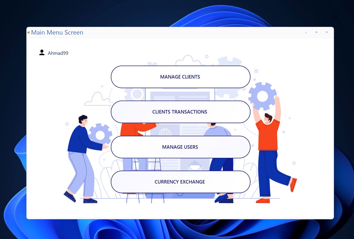Open the Clients Transactions screen
This screenshot has height=239, width=354.
pyautogui.click(x=180, y=112)
